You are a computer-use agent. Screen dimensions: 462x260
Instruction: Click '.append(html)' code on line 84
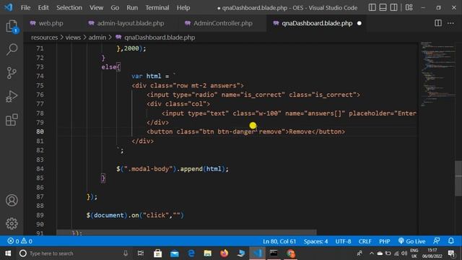(x=201, y=169)
